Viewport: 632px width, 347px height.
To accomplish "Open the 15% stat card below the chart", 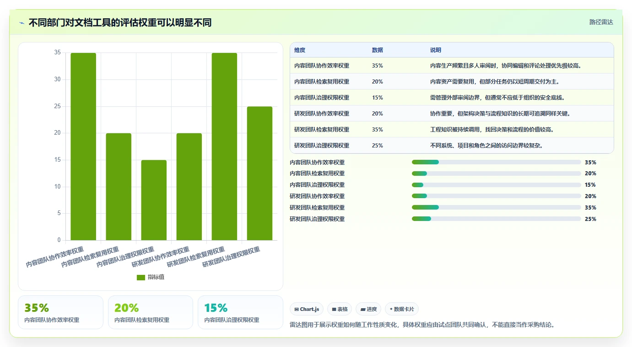I will [x=240, y=312].
